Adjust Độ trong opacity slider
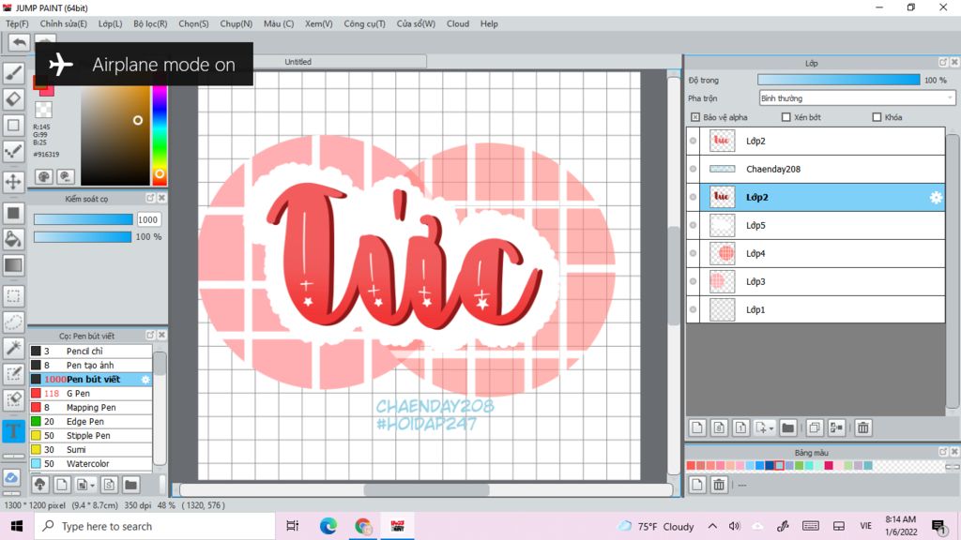961x540 pixels. [838, 81]
